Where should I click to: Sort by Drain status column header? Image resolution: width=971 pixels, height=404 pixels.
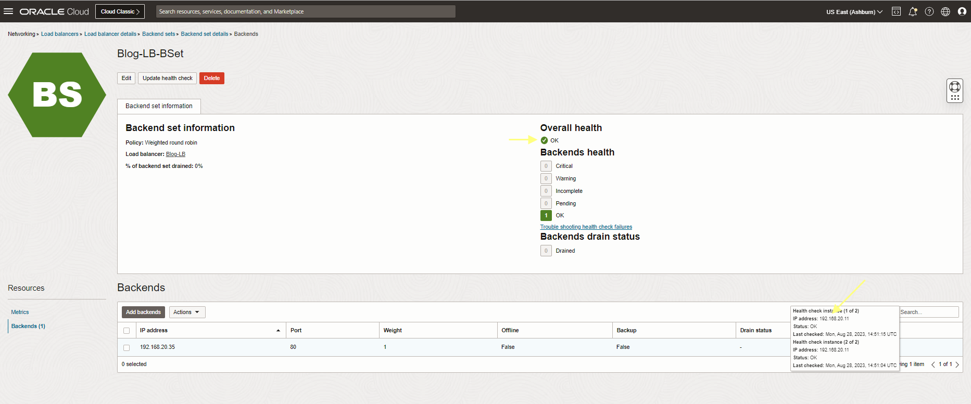coord(756,330)
